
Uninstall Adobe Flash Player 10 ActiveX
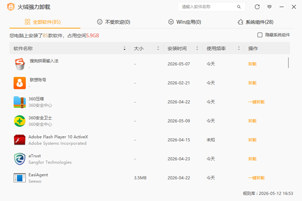point(252,140)
